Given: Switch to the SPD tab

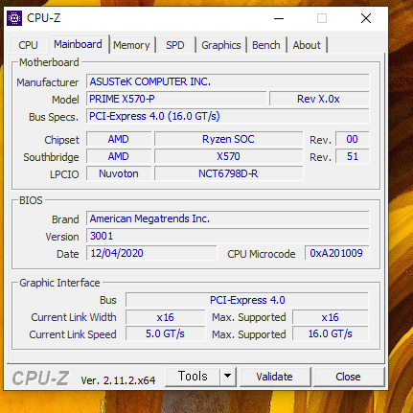Looking at the screenshot, I should coord(175,45).
